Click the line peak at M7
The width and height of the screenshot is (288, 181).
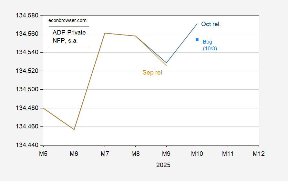click(105, 33)
